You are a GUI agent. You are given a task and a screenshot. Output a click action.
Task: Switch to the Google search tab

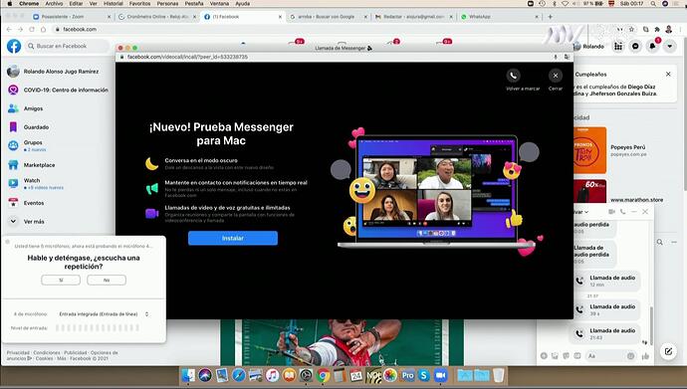(329, 17)
